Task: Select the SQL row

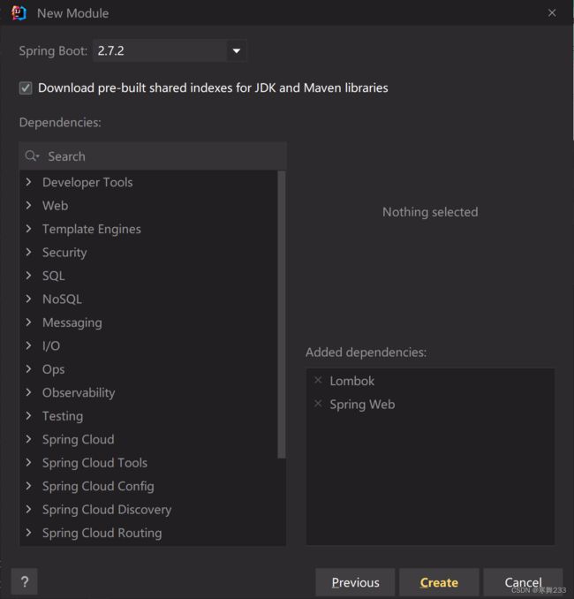Action: point(149,276)
